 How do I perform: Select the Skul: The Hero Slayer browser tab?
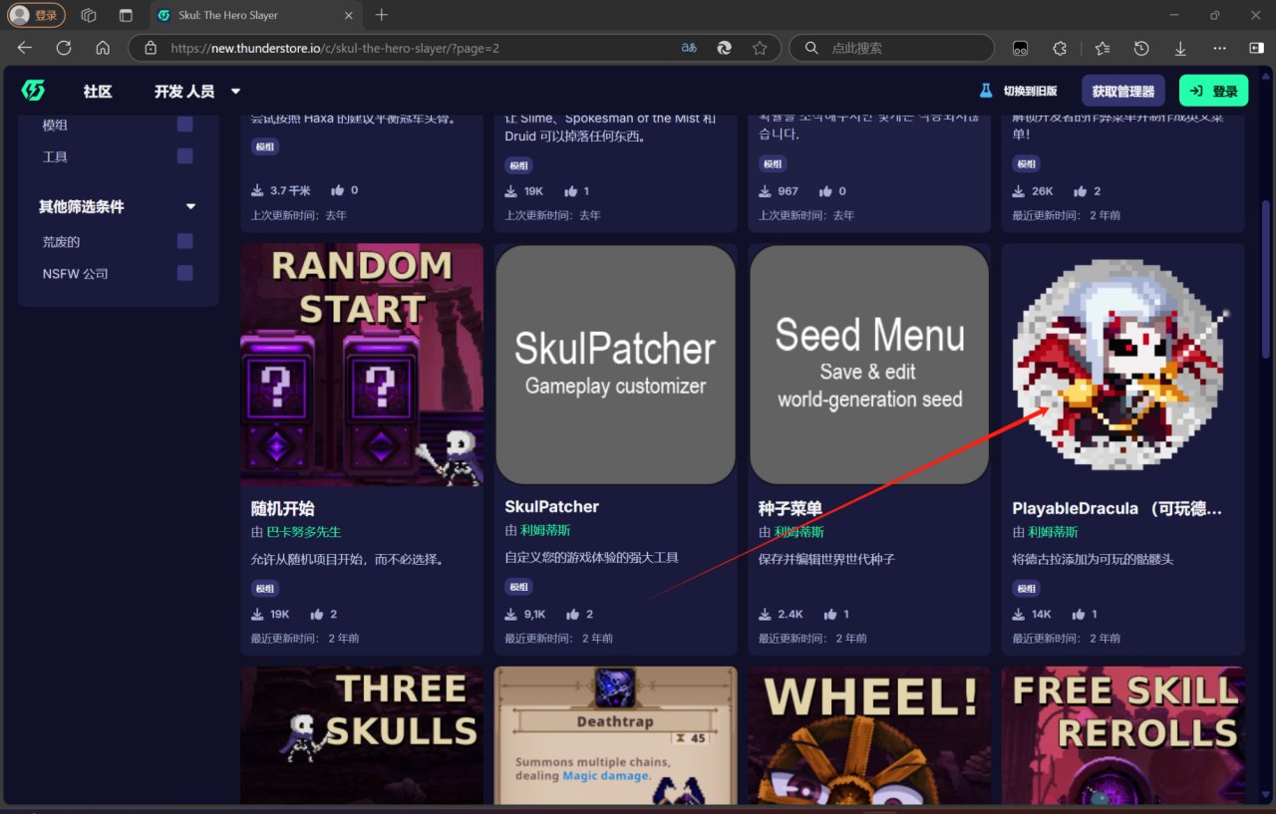[x=256, y=15]
